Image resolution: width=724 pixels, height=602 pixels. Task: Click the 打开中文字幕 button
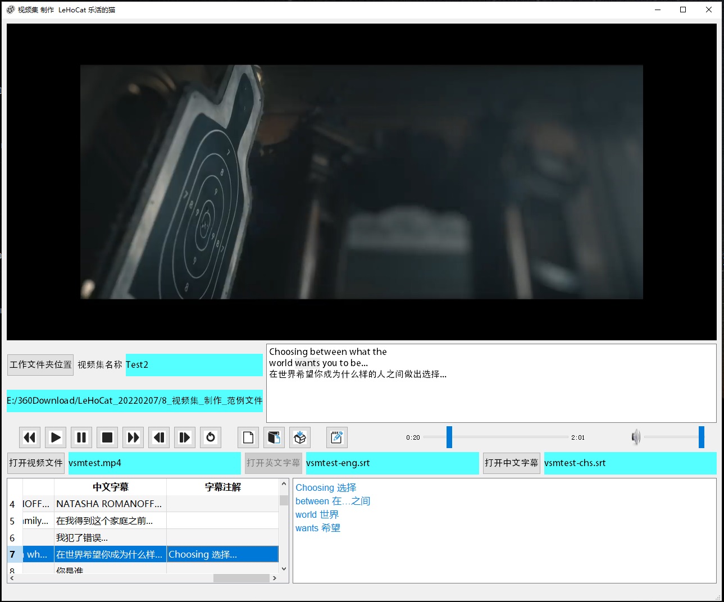512,463
